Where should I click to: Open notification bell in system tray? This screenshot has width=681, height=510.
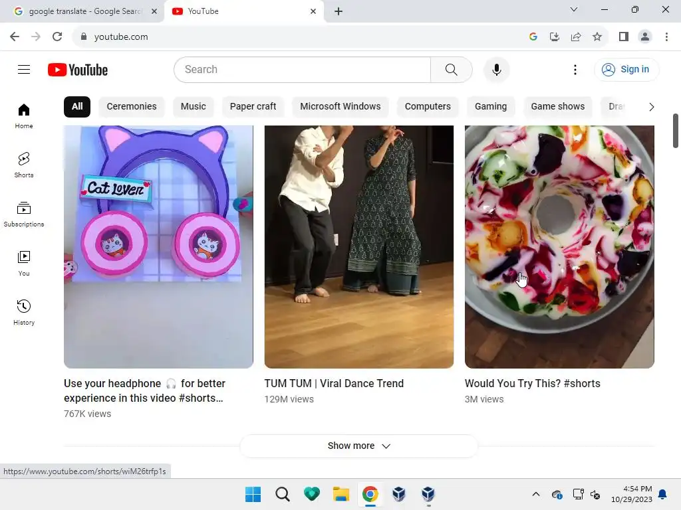coord(663,494)
